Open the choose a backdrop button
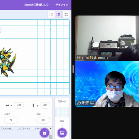 tap(62, 133)
